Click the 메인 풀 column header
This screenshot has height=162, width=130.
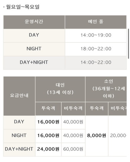(96, 22)
